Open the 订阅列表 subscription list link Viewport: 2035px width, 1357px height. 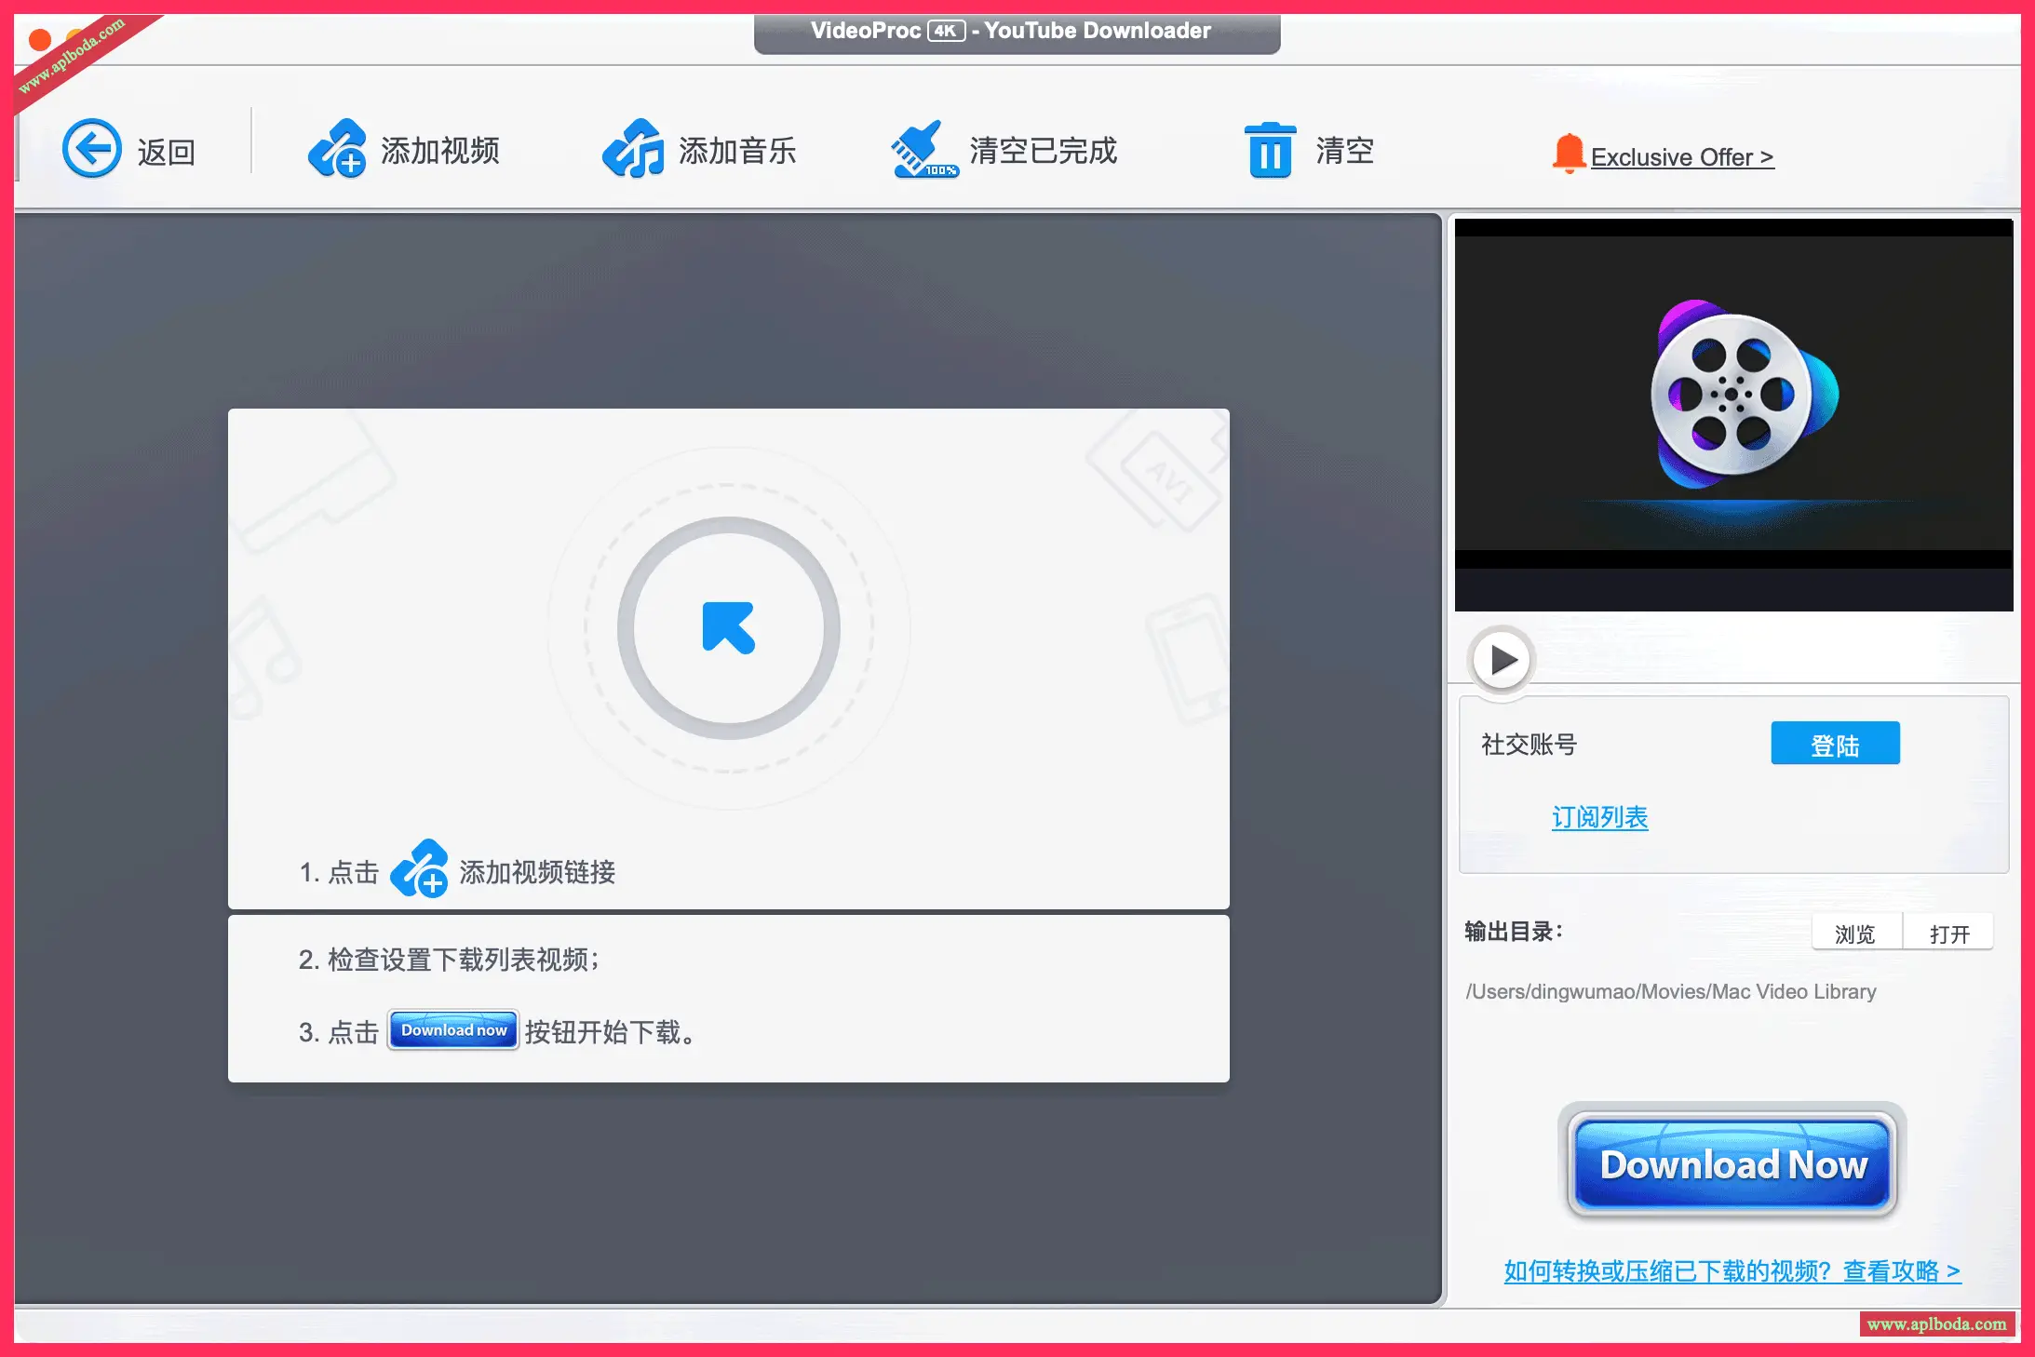point(1599,817)
